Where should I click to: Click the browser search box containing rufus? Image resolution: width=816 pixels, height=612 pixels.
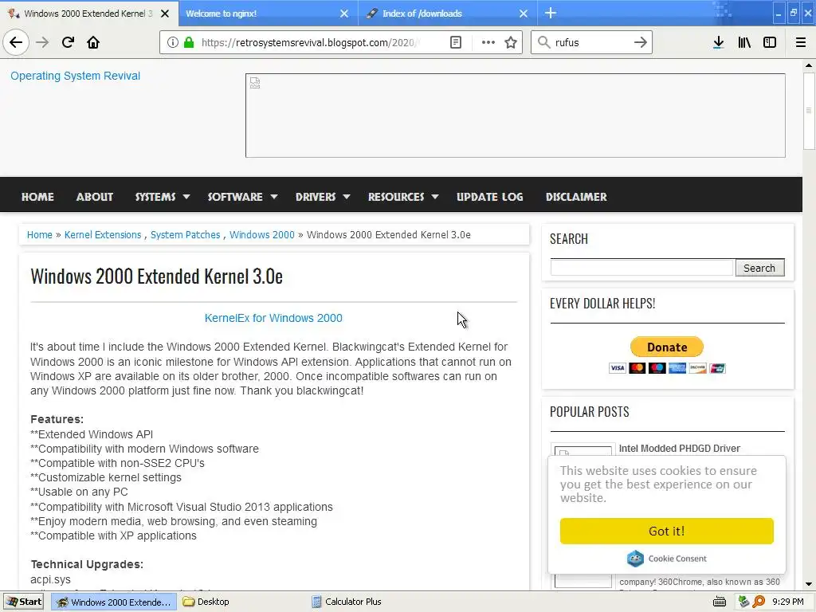click(x=592, y=42)
